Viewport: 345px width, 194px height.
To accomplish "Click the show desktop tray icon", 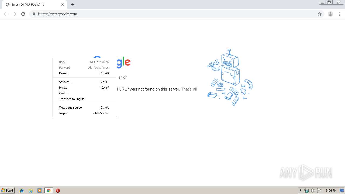I will (342, 190).
